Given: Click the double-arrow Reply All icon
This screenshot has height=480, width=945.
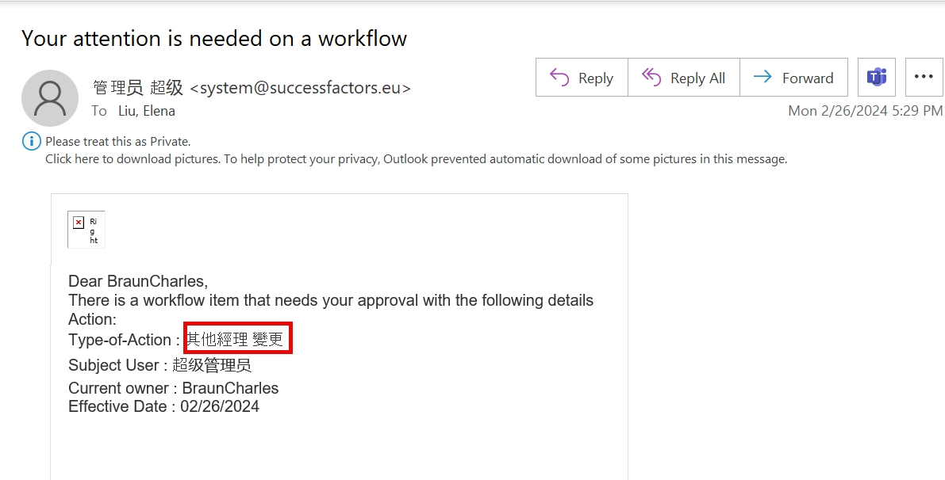Looking at the screenshot, I should (x=651, y=78).
